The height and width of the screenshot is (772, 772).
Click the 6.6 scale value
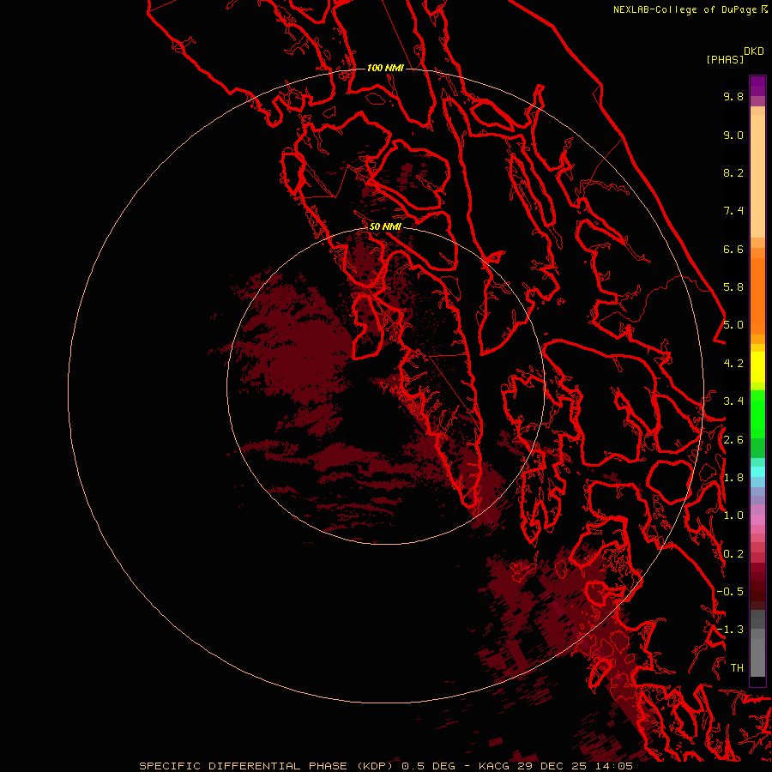733,249
